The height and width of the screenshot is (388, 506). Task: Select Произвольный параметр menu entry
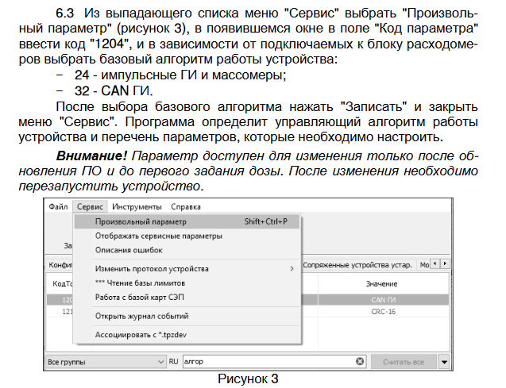pos(187,221)
